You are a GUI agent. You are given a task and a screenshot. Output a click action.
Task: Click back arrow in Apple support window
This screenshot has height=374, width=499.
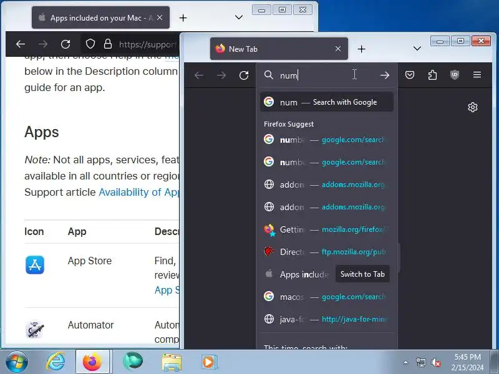tap(21, 44)
